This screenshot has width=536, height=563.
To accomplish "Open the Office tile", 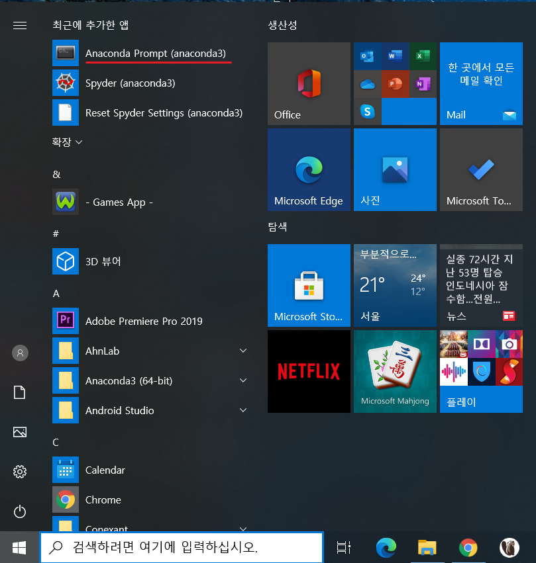I will pos(309,83).
